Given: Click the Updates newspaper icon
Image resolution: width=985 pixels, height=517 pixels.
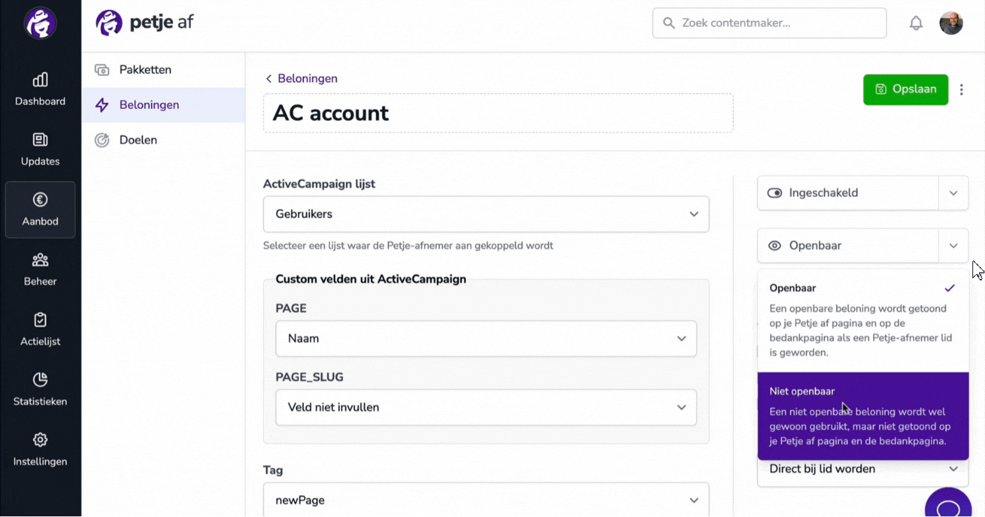Looking at the screenshot, I should coord(40,139).
